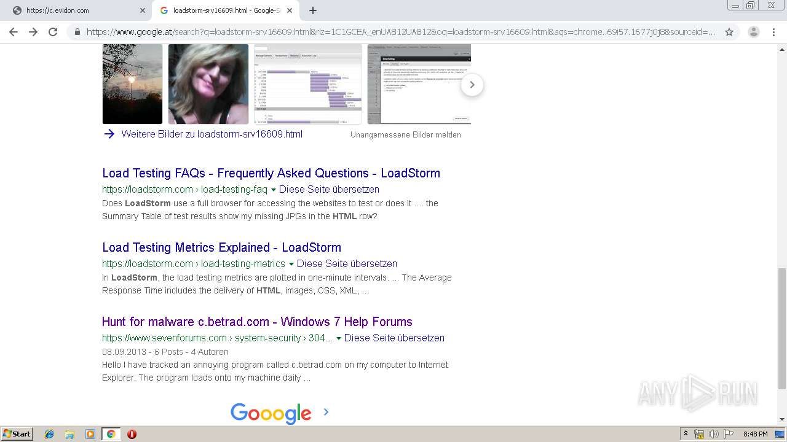
Task: Click the vertical scrollbar thumb
Action: [x=781, y=328]
